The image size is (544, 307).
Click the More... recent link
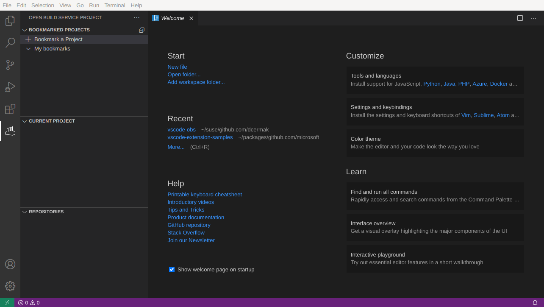176,147
